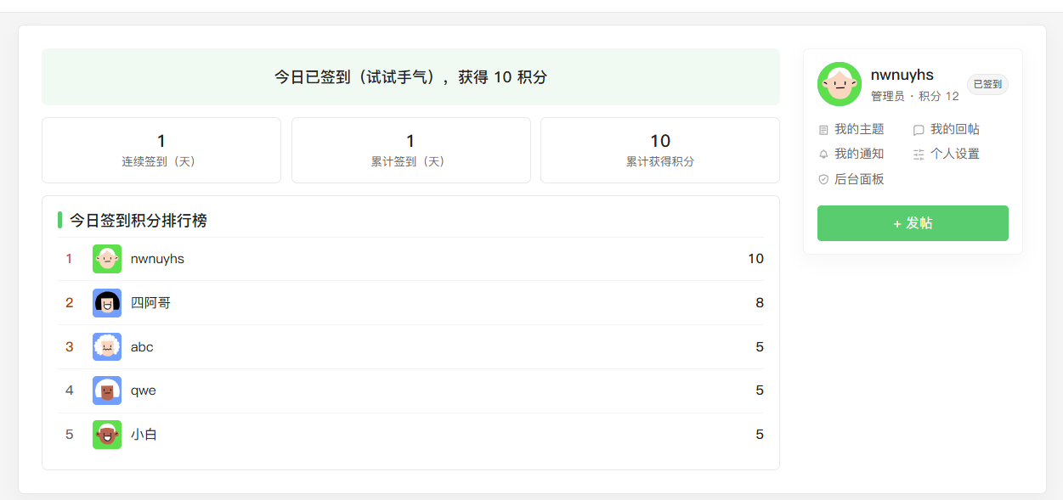Click qwe avatar in ranking list
This screenshot has height=500, width=1063.
(x=107, y=390)
